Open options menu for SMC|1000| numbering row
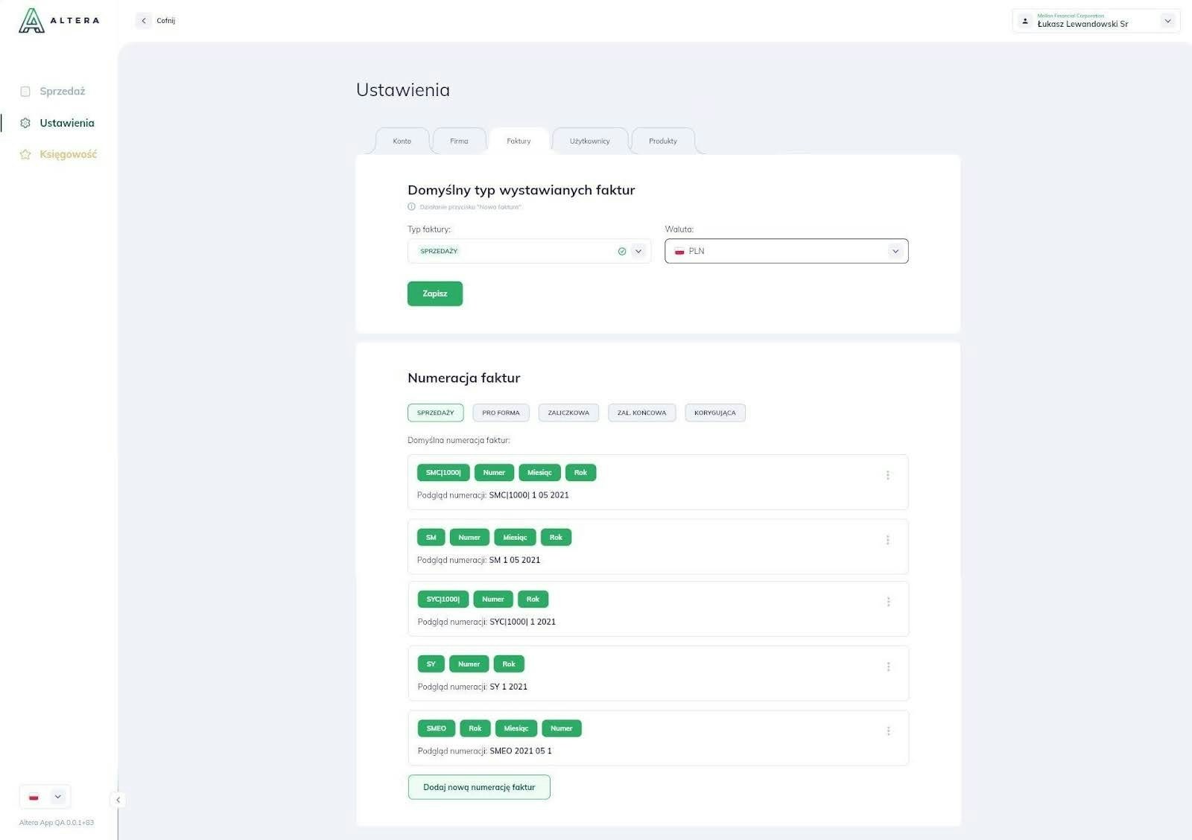Image resolution: width=1192 pixels, height=840 pixels. click(x=888, y=475)
